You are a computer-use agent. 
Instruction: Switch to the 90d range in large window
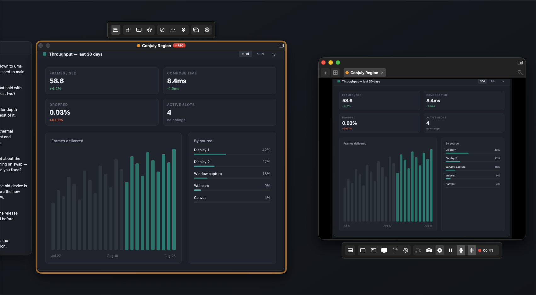tap(260, 54)
